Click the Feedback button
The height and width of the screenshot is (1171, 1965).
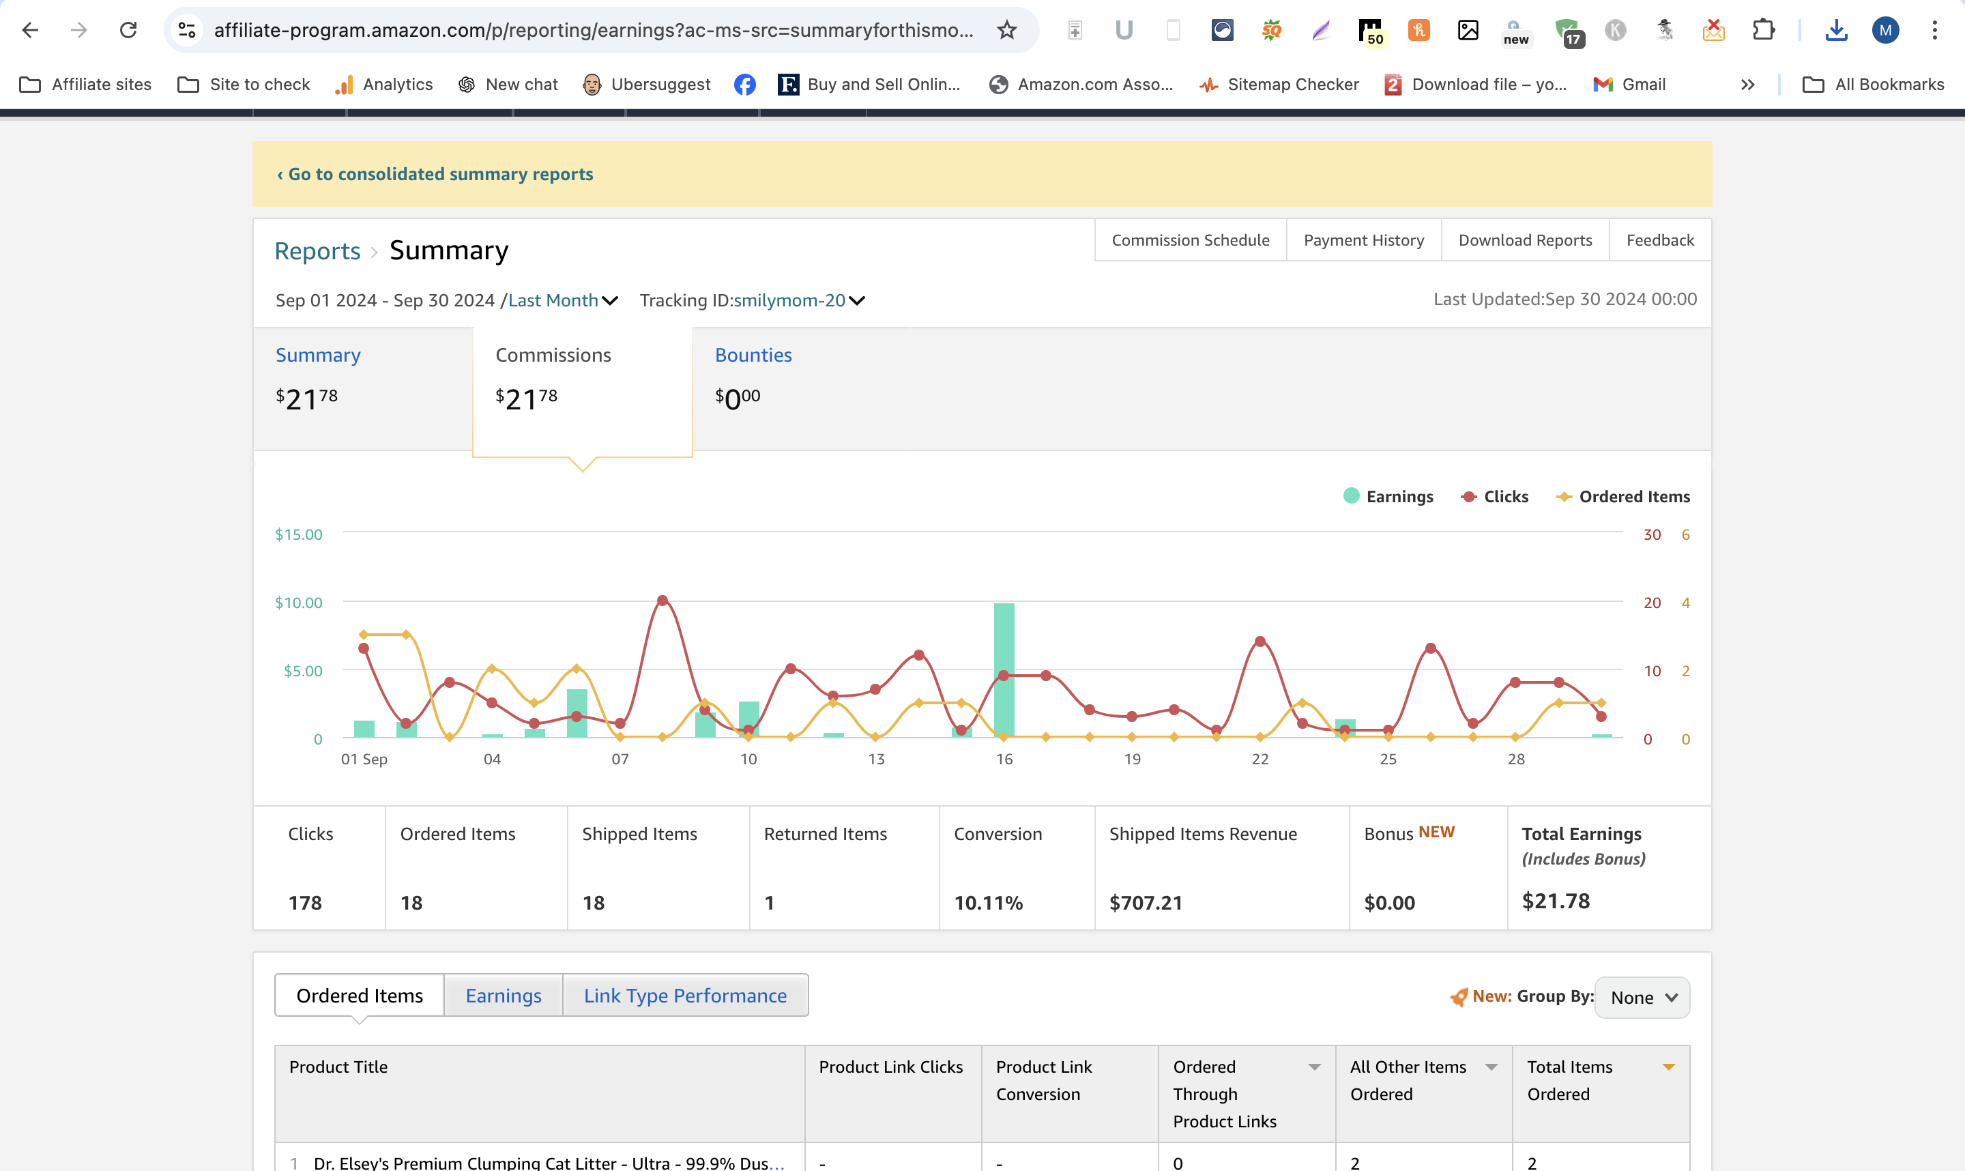tap(1660, 240)
